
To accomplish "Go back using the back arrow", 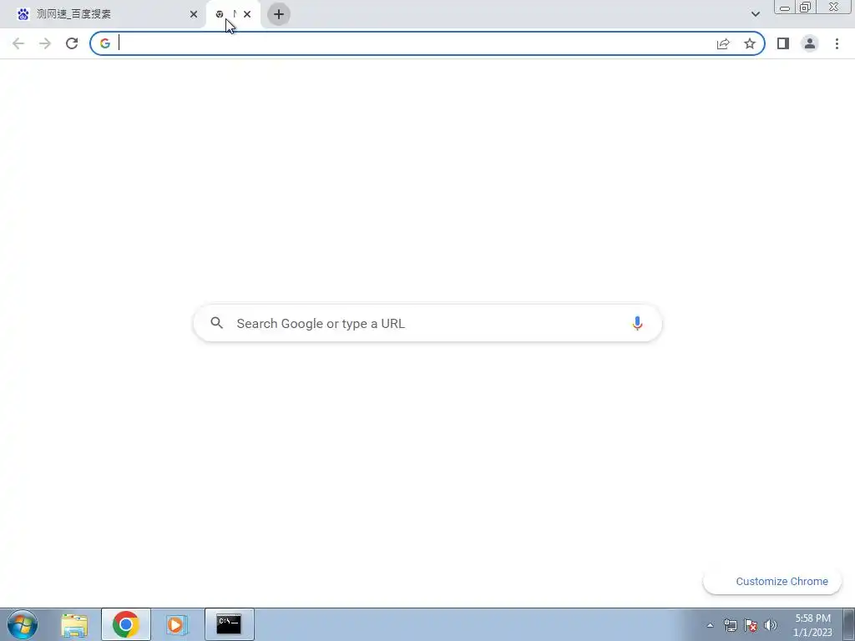I will [18, 43].
